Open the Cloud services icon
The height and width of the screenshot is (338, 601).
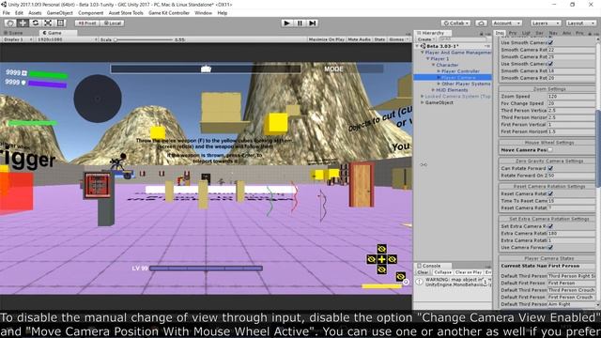[481, 23]
